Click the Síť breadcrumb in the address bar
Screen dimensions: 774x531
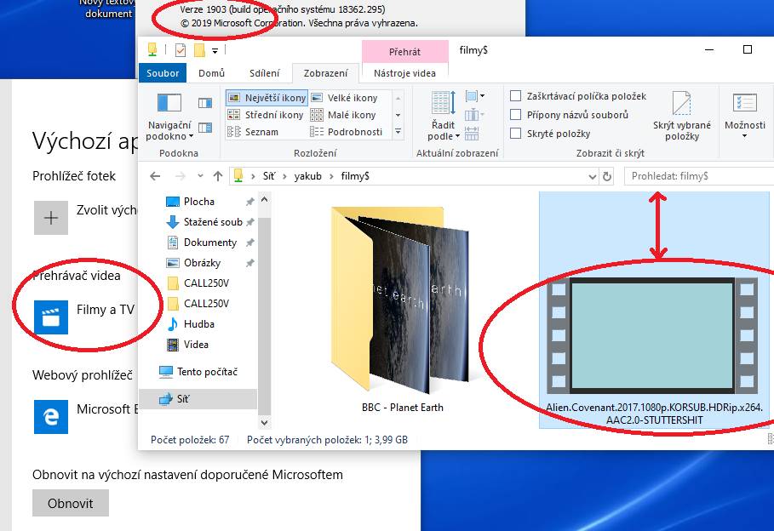tap(269, 176)
